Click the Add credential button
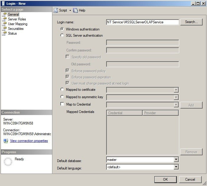This screenshot has width=207, height=186. point(191,105)
